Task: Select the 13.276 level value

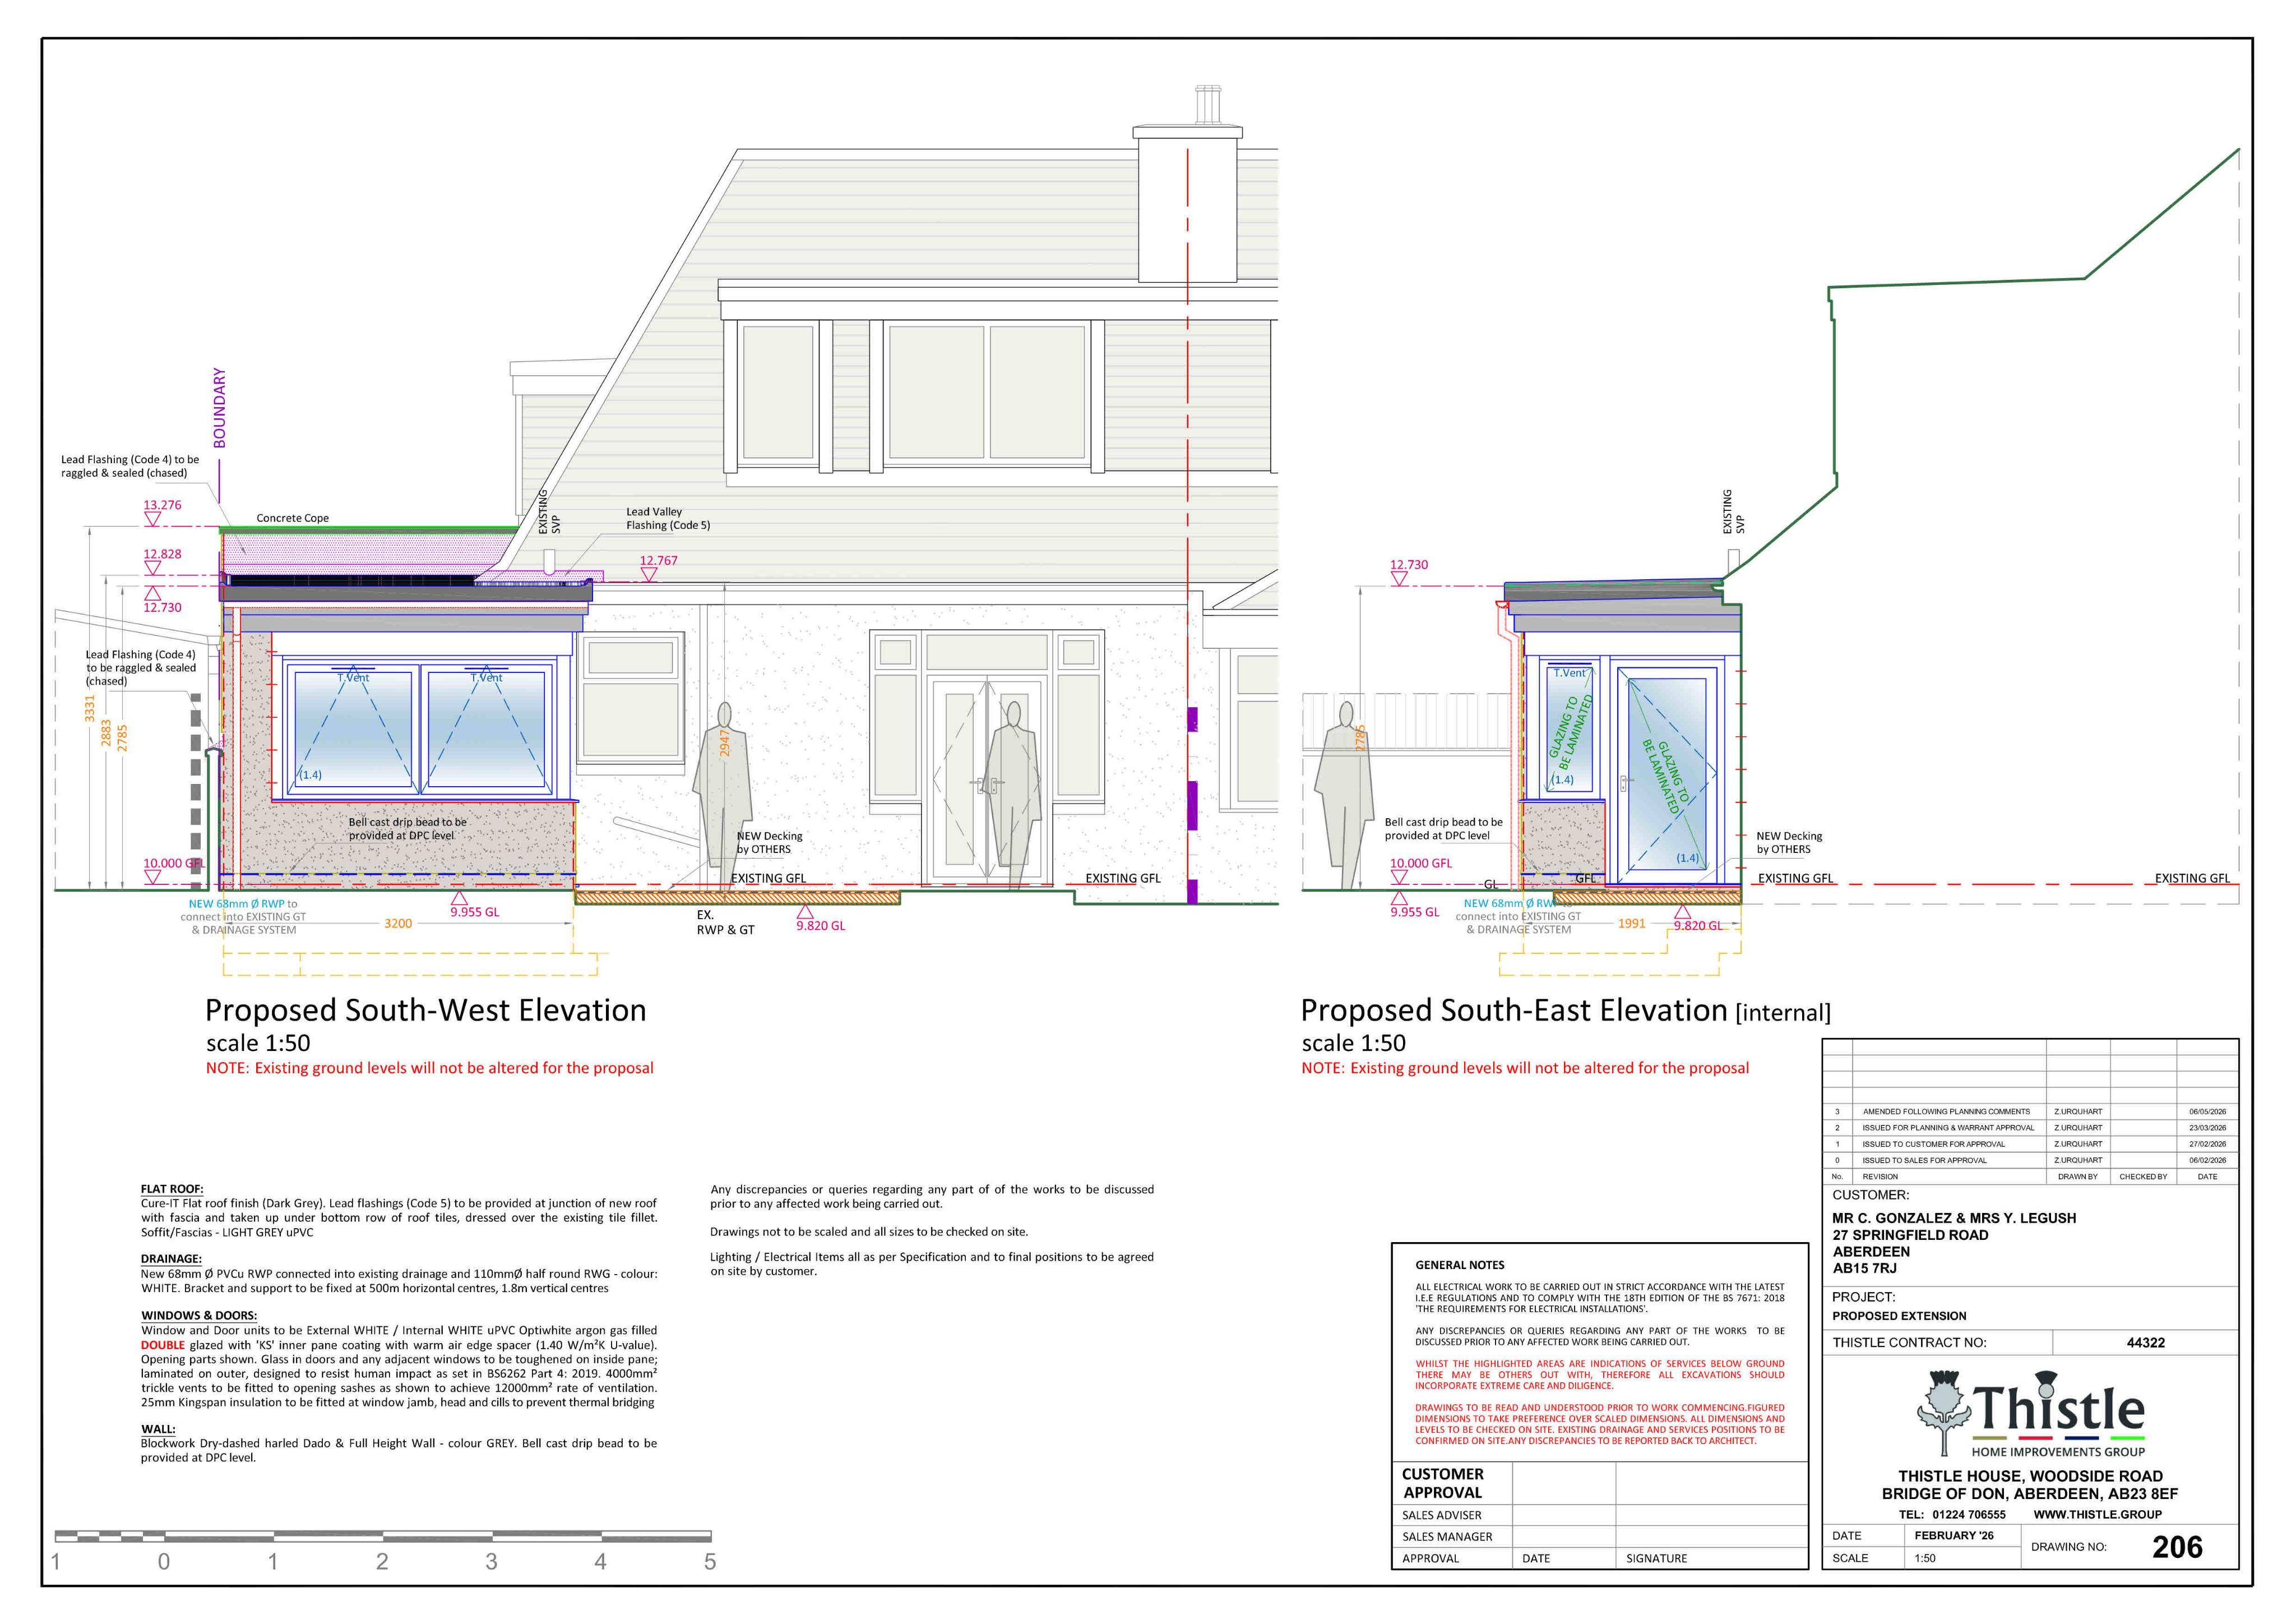Action: coord(162,505)
